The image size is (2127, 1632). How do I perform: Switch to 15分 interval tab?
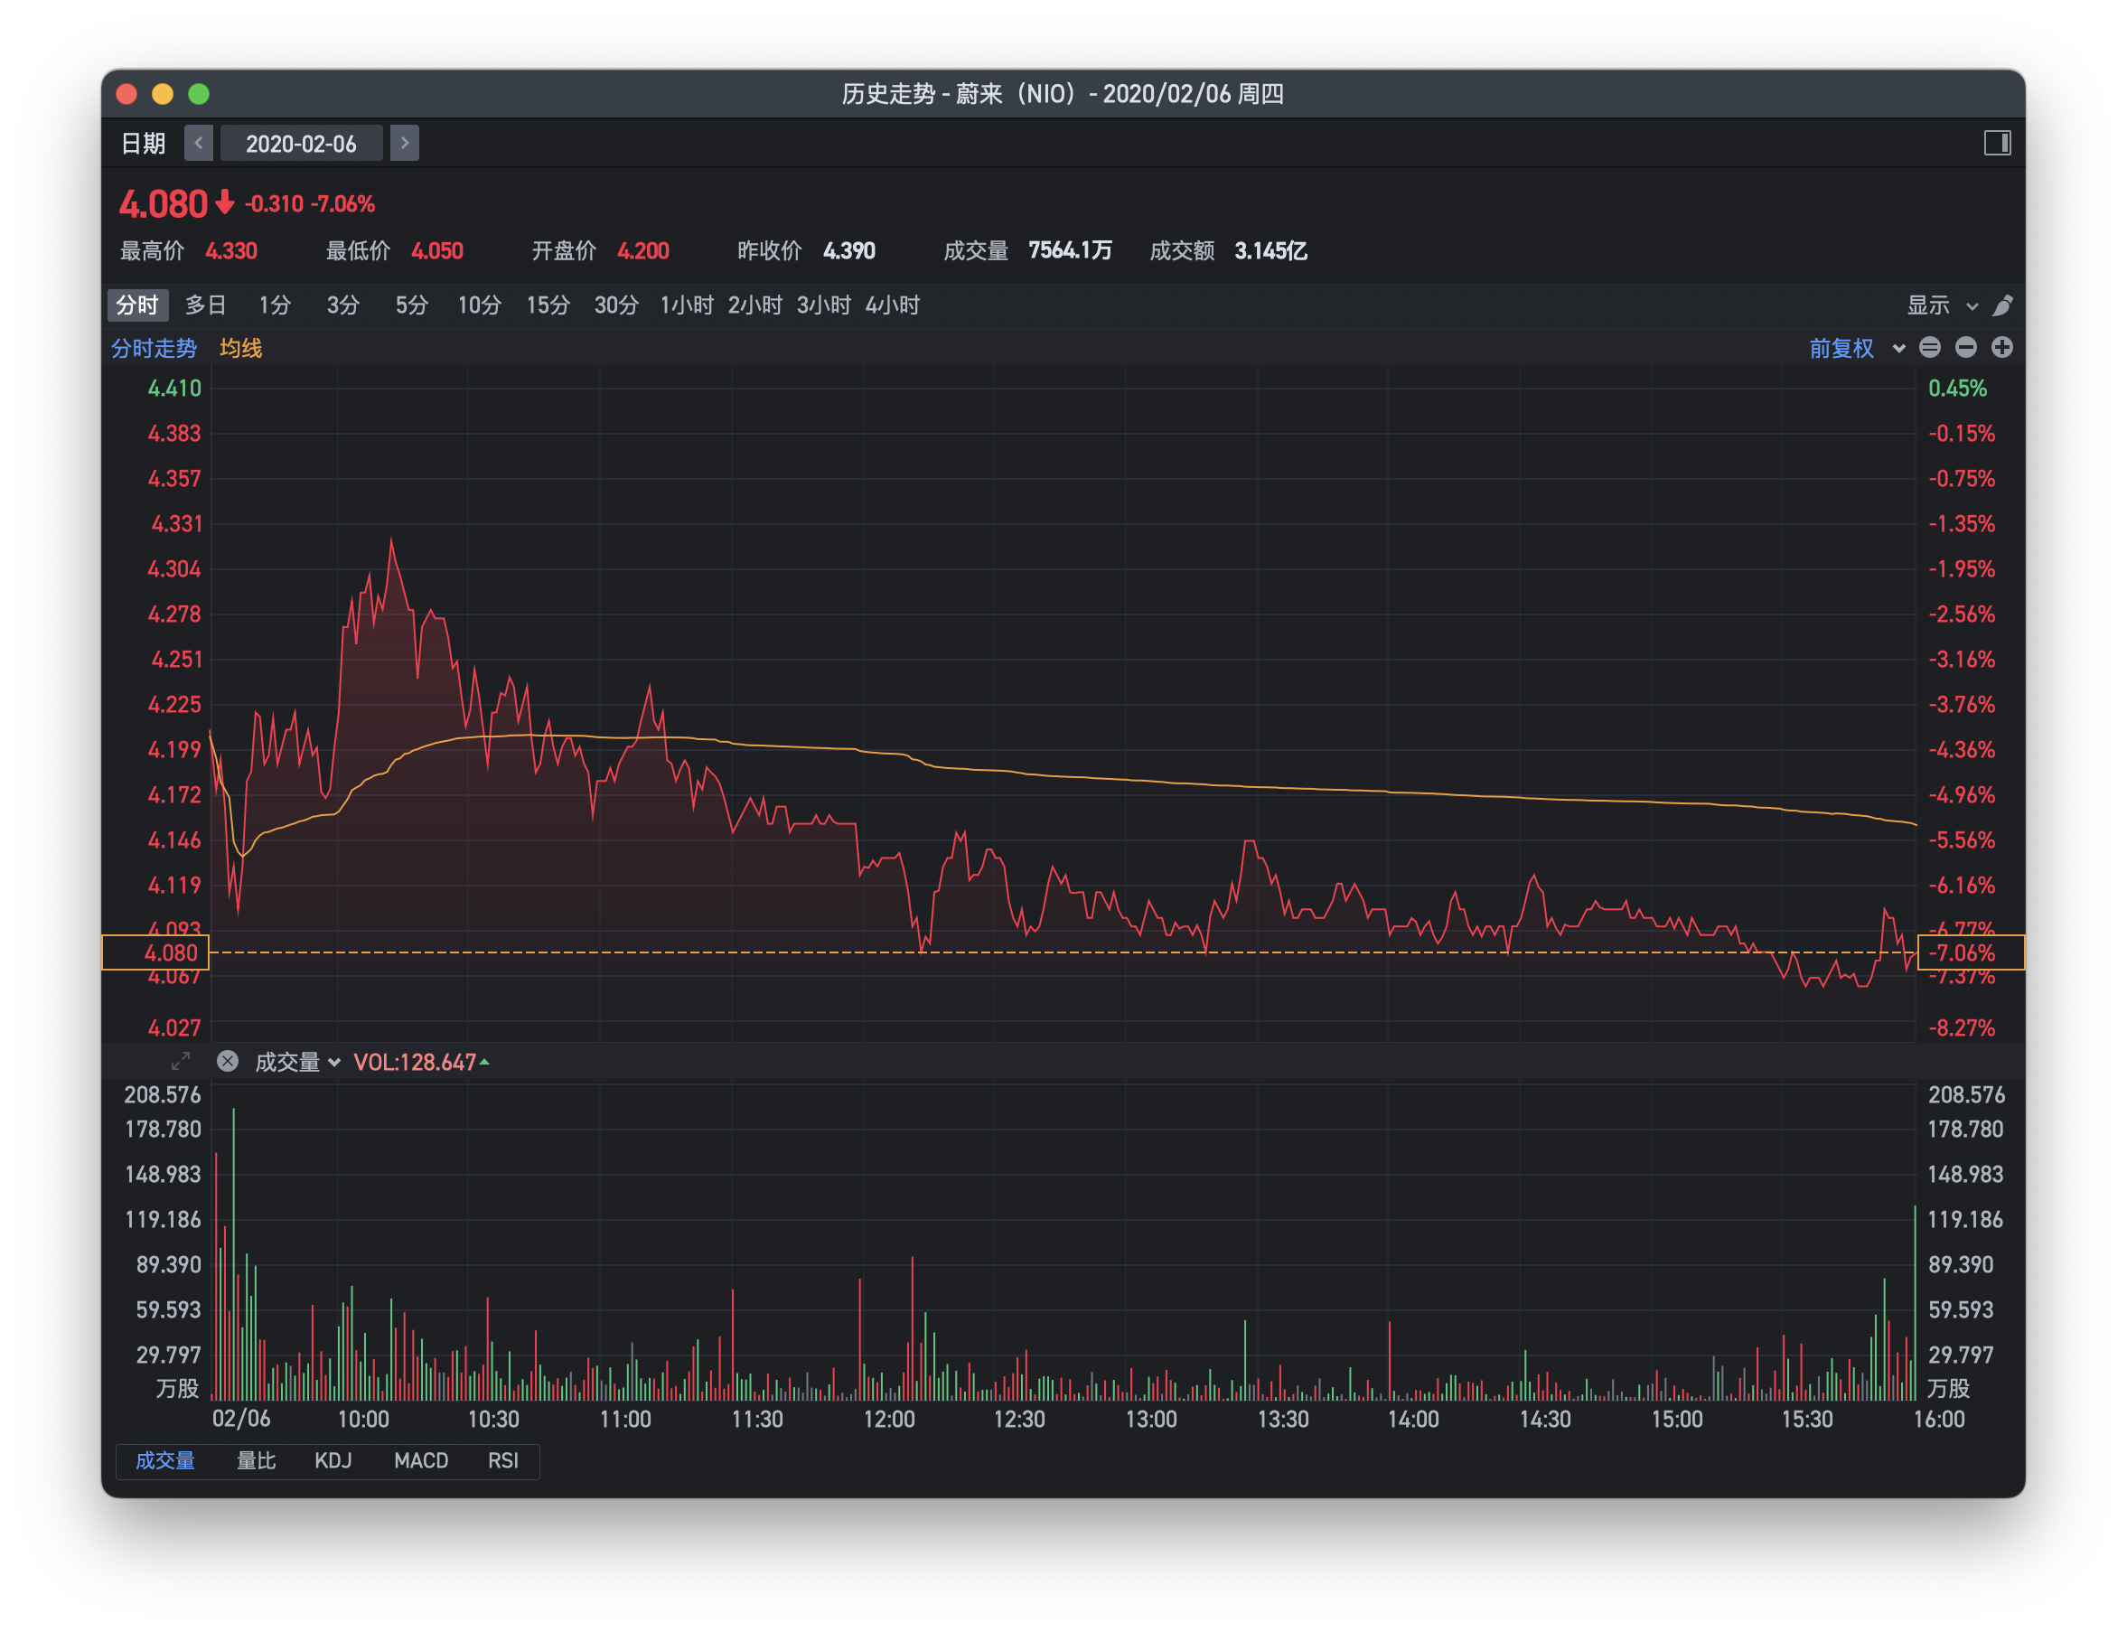[548, 305]
